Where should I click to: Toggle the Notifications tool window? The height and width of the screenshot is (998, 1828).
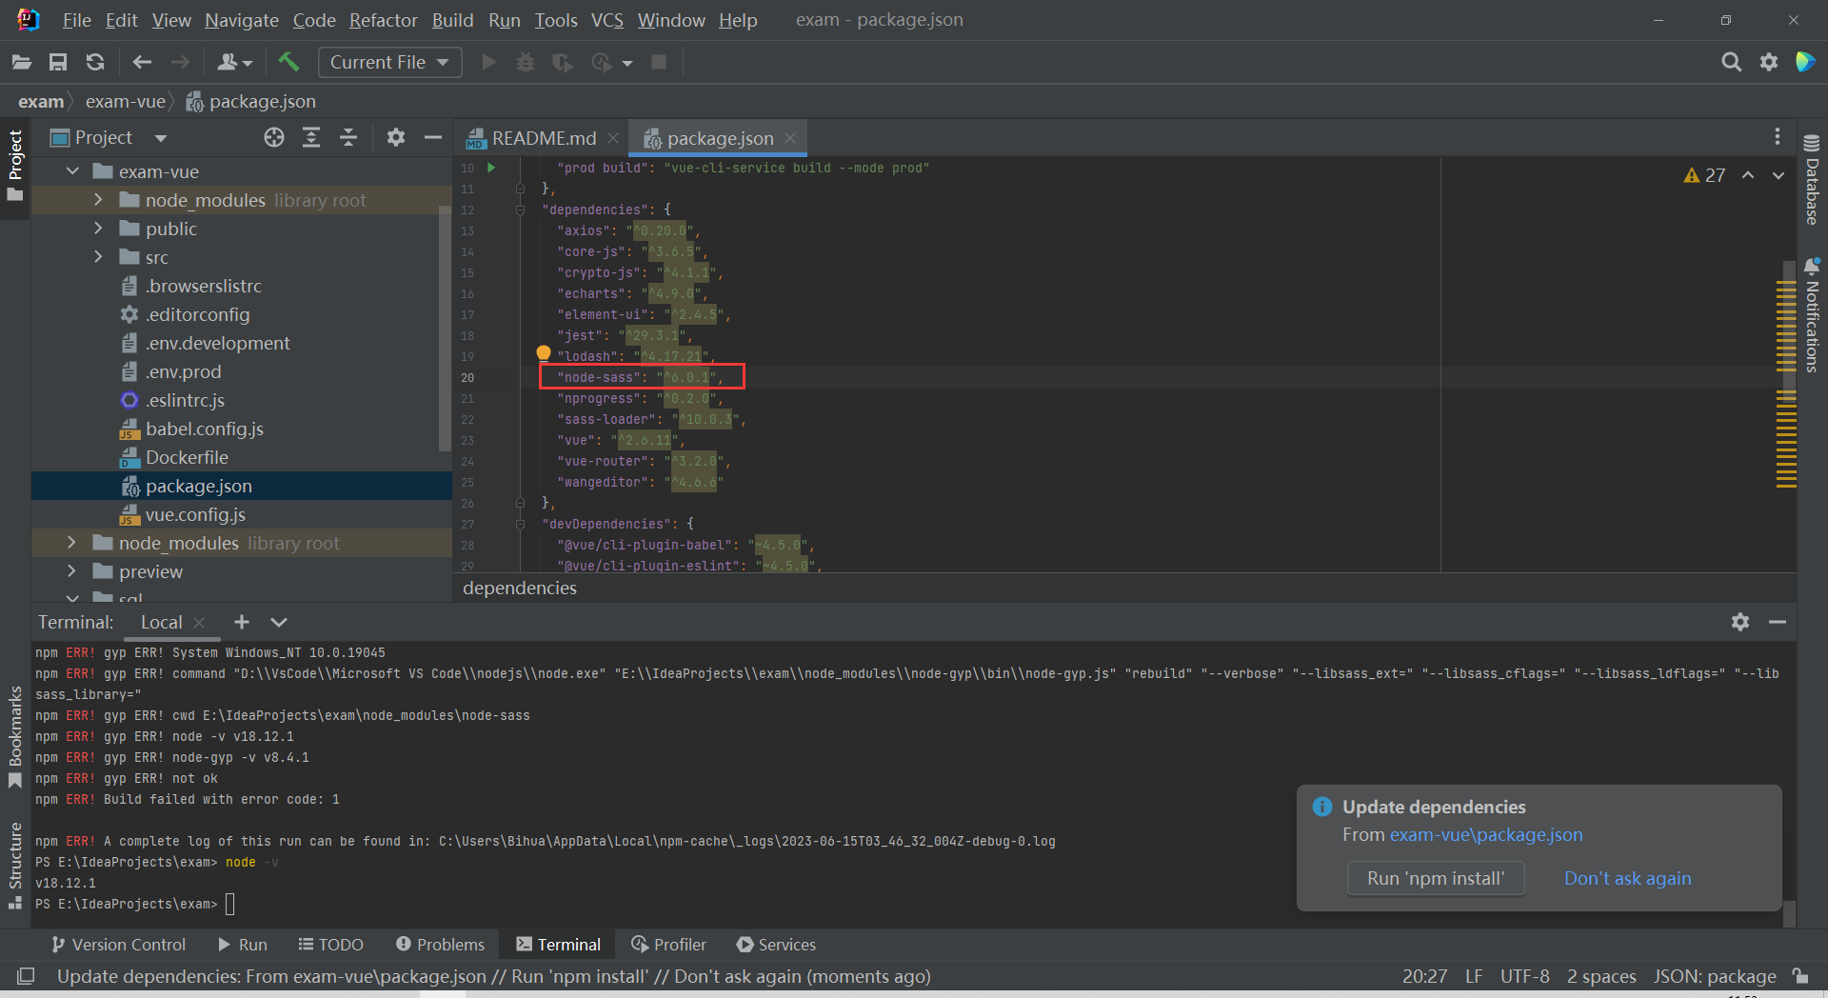(x=1812, y=314)
